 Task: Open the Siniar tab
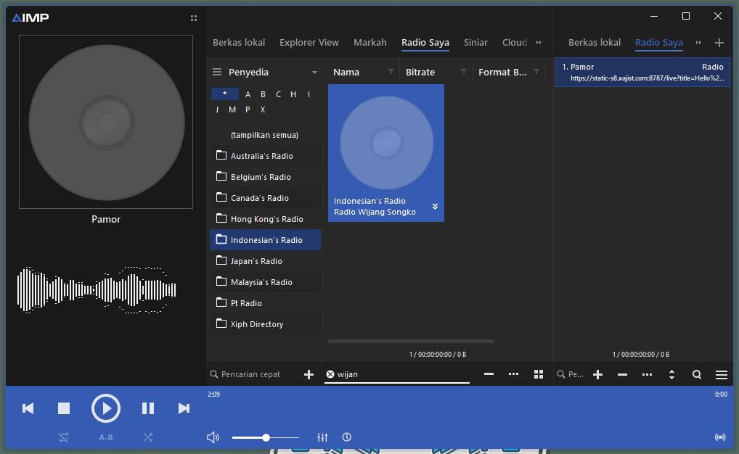(x=475, y=42)
